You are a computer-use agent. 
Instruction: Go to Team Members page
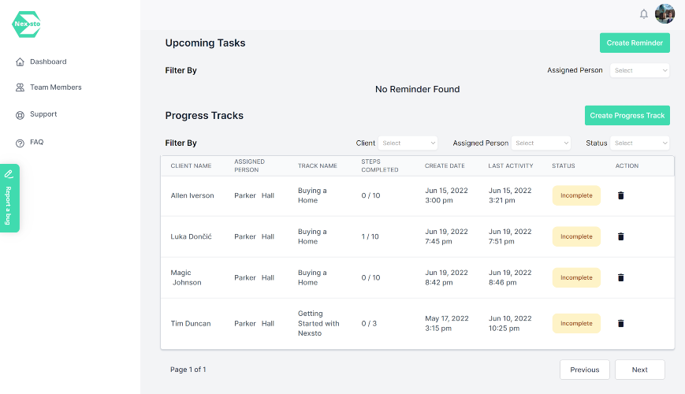pos(55,87)
